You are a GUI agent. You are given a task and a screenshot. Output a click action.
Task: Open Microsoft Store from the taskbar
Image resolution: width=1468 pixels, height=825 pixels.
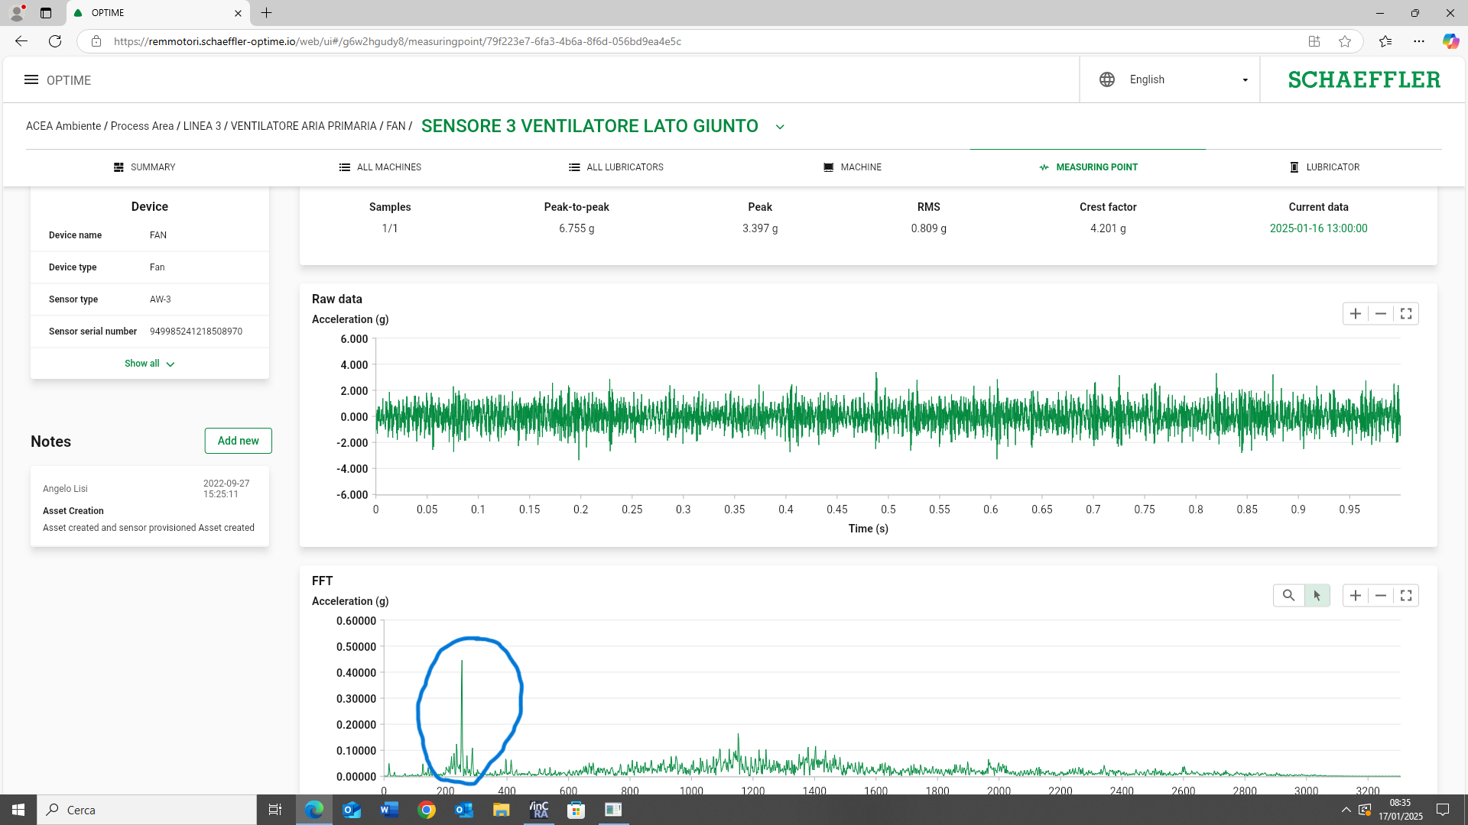click(576, 810)
